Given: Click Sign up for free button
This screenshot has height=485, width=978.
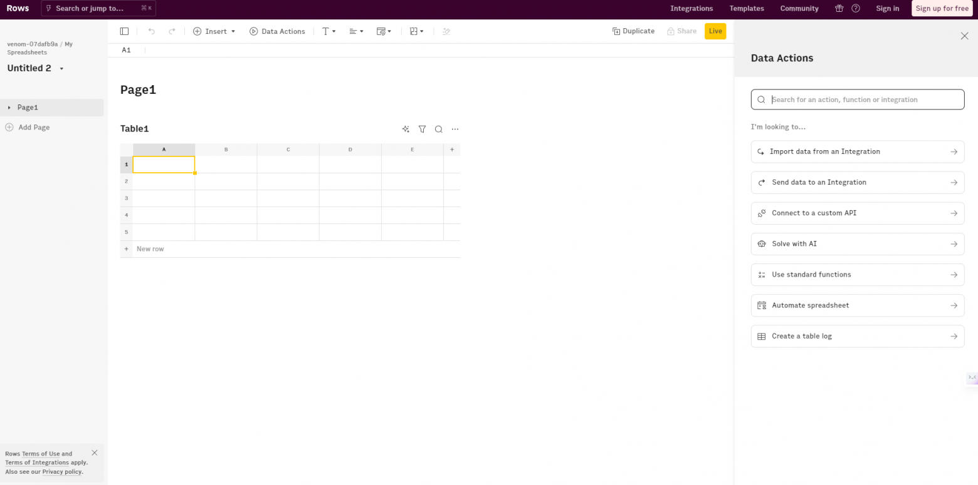Looking at the screenshot, I should [942, 9].
